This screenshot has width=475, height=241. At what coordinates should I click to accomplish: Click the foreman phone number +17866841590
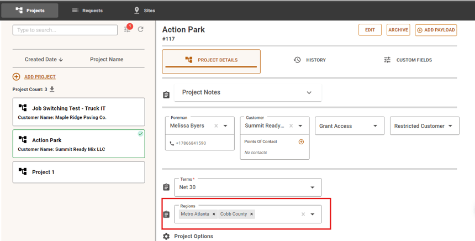click(191, 143)
